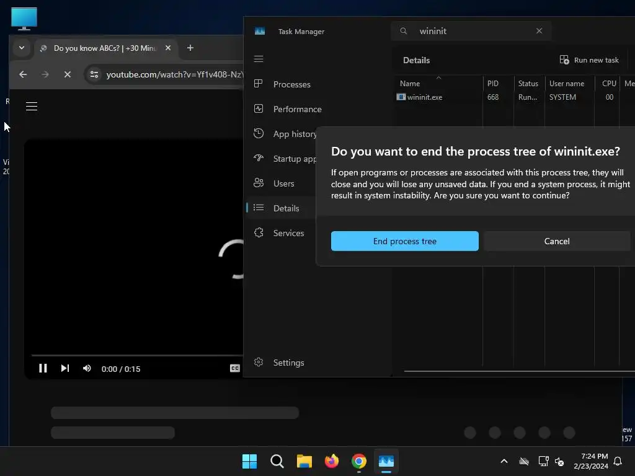
Task: Go back in Chrome
Action: click(23, 74)
